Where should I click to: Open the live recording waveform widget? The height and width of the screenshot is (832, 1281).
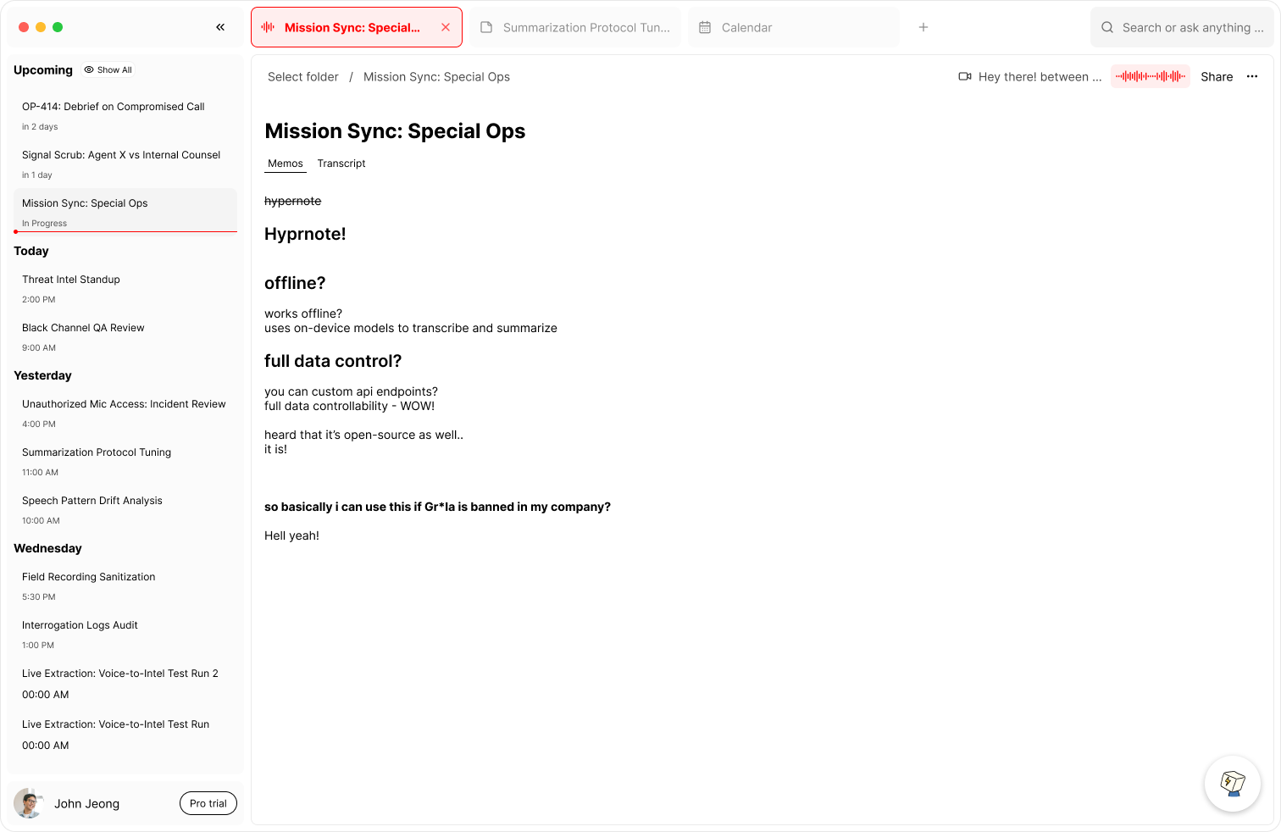1150,76
